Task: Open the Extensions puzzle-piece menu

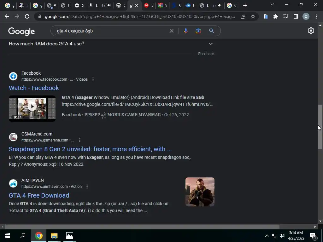Action: click(x=275, y=16)
